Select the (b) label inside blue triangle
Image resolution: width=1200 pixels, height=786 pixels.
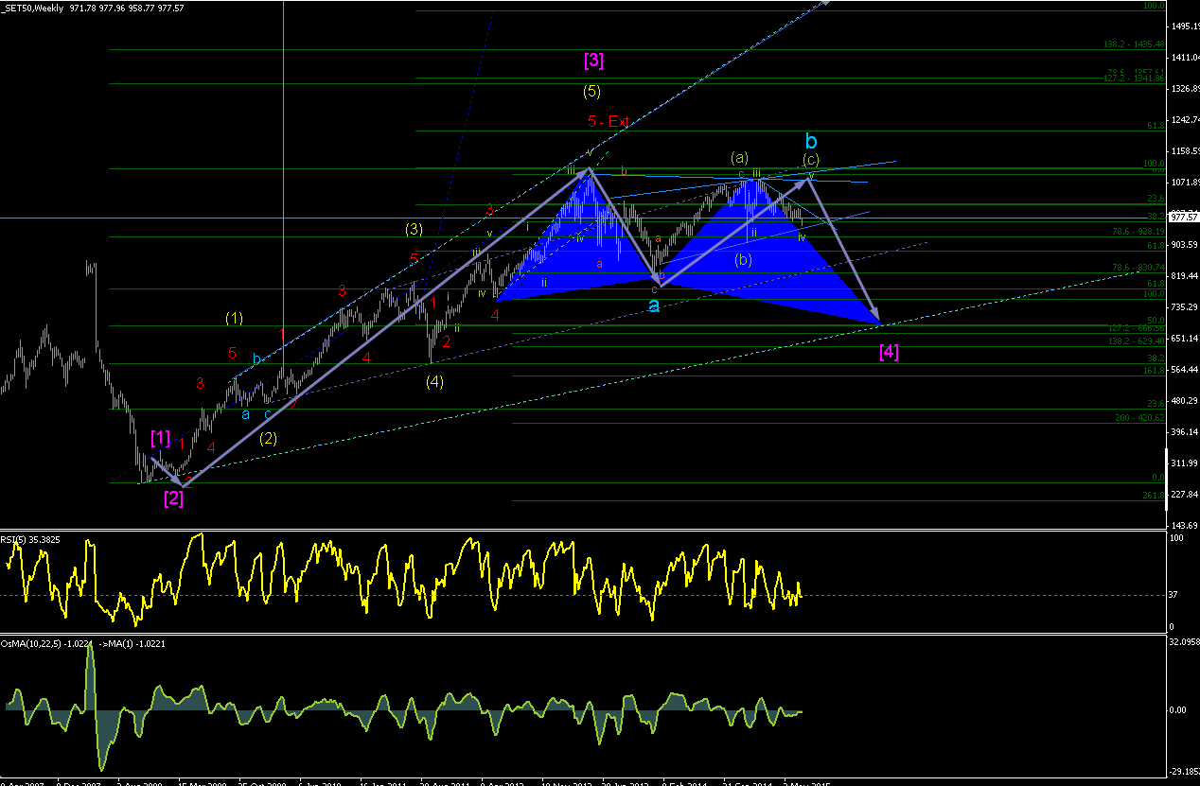[743, 259]
